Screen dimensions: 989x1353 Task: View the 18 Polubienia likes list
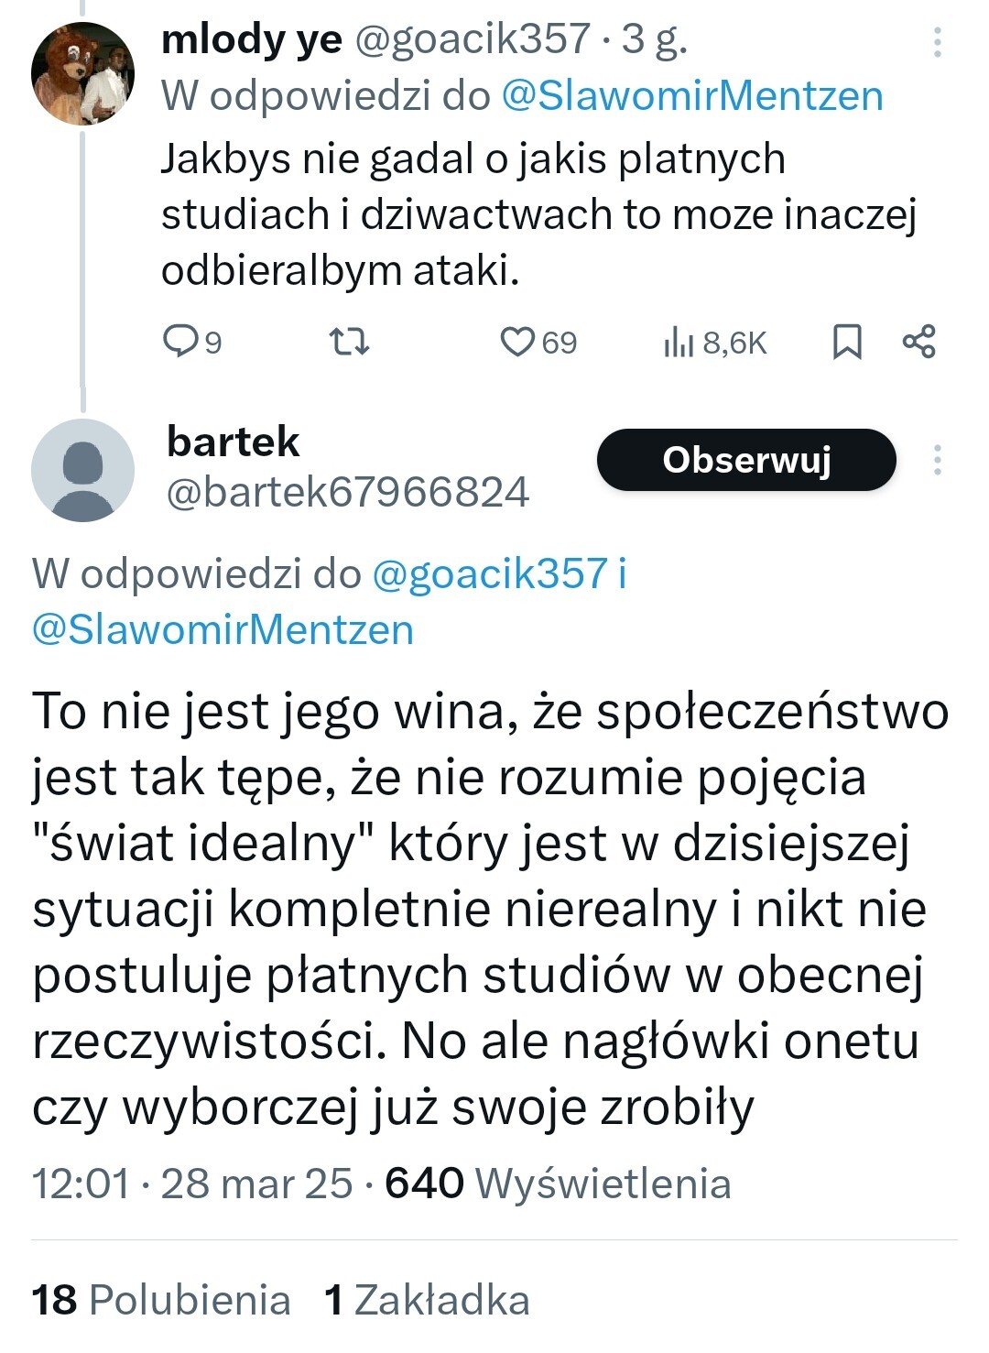point(161,1300)
